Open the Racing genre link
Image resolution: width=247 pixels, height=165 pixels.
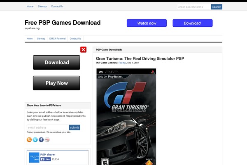click(x=122, y=63)
